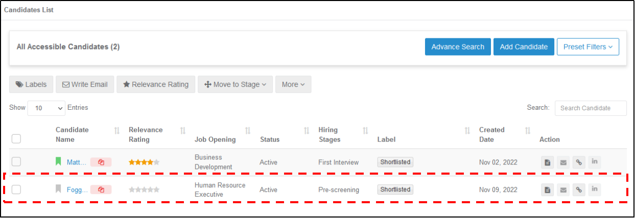The image size is (635, 218).
Task: Open resume document icon in Fogg row
Action: [x=547, y=189]
